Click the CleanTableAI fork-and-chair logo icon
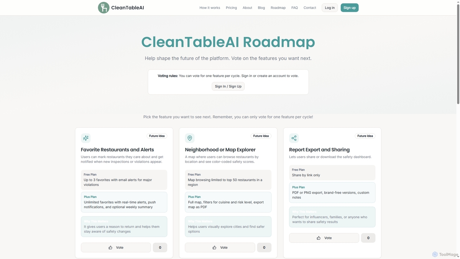Image resolution: width=460 pixels, height=259 pixels. [103, 8]
